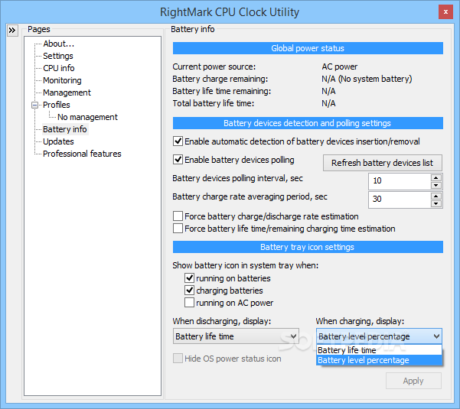The image size is (460, 409).
Task: Click the Total battery life time label
Action: [x=213, y=103]
